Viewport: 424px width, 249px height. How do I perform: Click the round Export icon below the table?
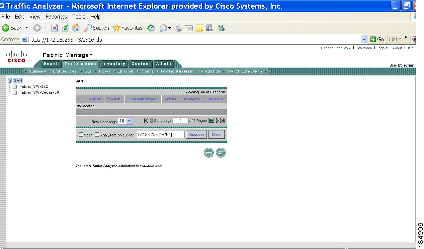pyautogui.click(x=221, y=153)
